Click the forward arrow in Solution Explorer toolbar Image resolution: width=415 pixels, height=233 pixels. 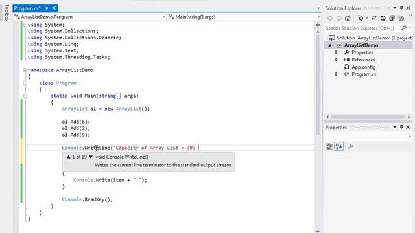tap(338, 18)
